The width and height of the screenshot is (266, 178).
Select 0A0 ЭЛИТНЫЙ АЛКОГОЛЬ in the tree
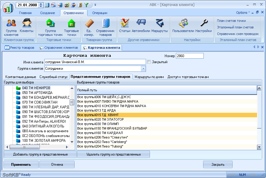(43, 126)
